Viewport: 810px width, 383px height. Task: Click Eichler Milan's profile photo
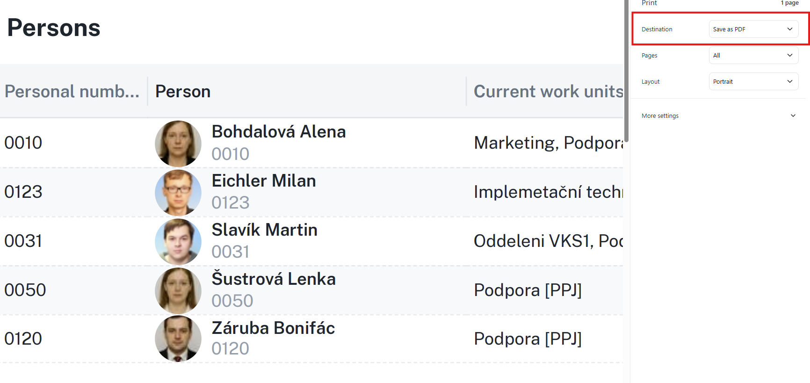178,193
